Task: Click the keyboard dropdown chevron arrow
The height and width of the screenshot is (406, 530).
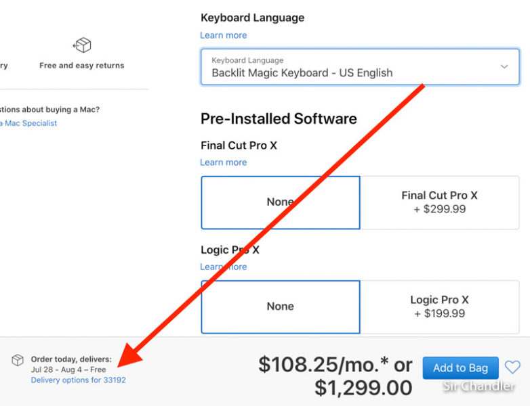Action: click(504, 66)
